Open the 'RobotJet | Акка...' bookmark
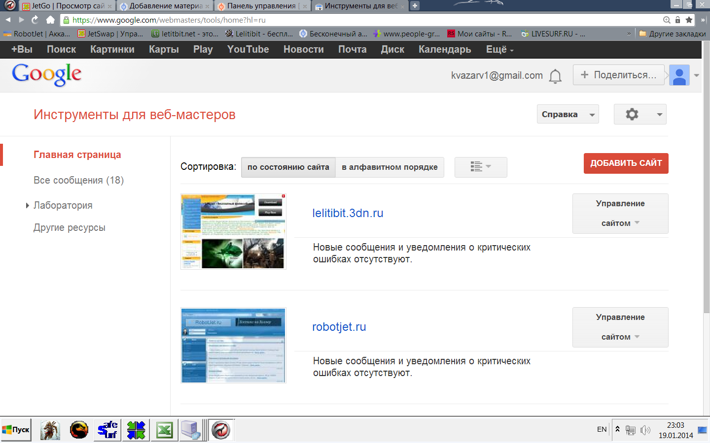Screen dimensions: 710x443 click(36, 33)
